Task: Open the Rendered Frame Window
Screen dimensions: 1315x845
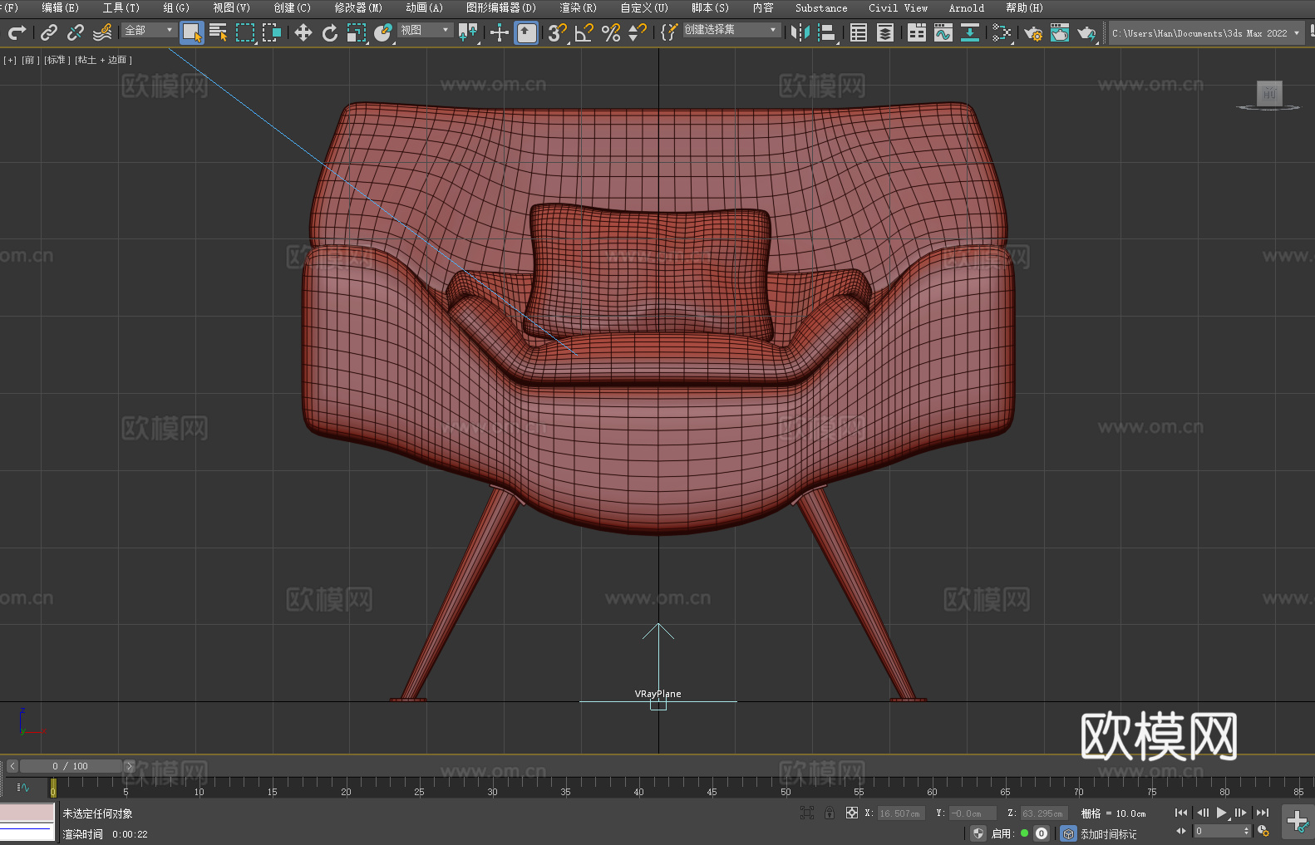Action: point(1060,32)
